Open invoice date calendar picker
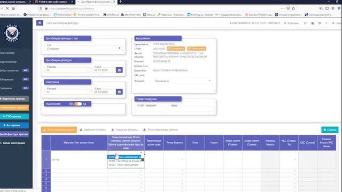 pyautogui.click(x=119, y=70)
